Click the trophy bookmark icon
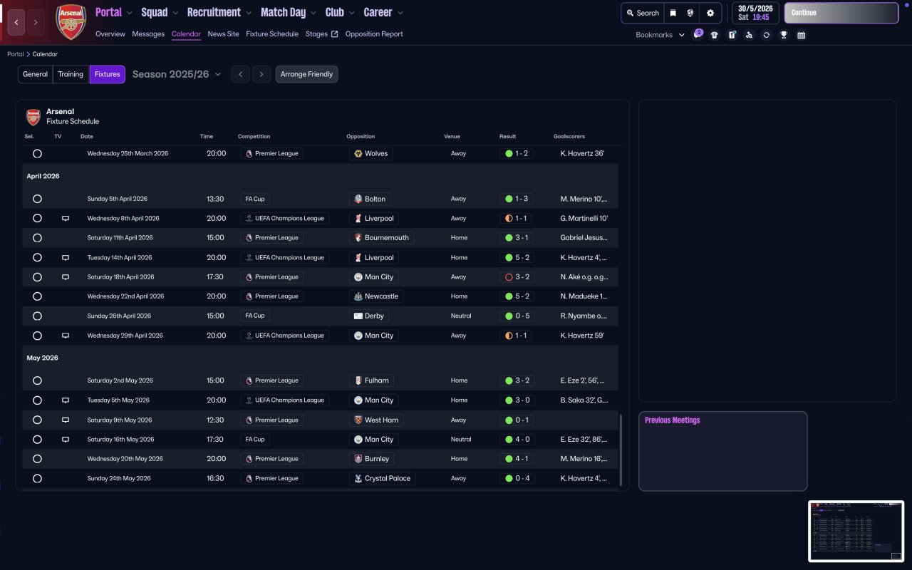Viewport: 912px width, 570px height. point(784,35)
